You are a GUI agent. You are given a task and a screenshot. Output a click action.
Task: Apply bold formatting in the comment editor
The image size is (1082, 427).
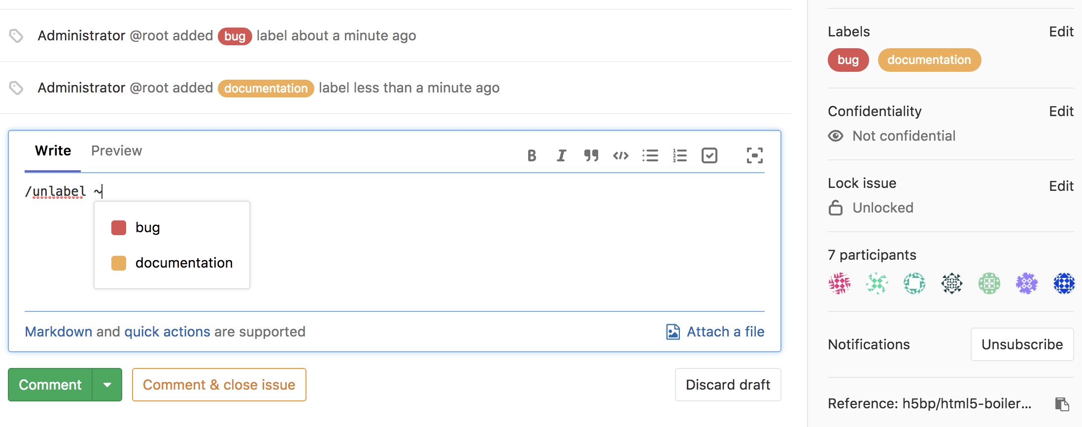coord(532,155)
